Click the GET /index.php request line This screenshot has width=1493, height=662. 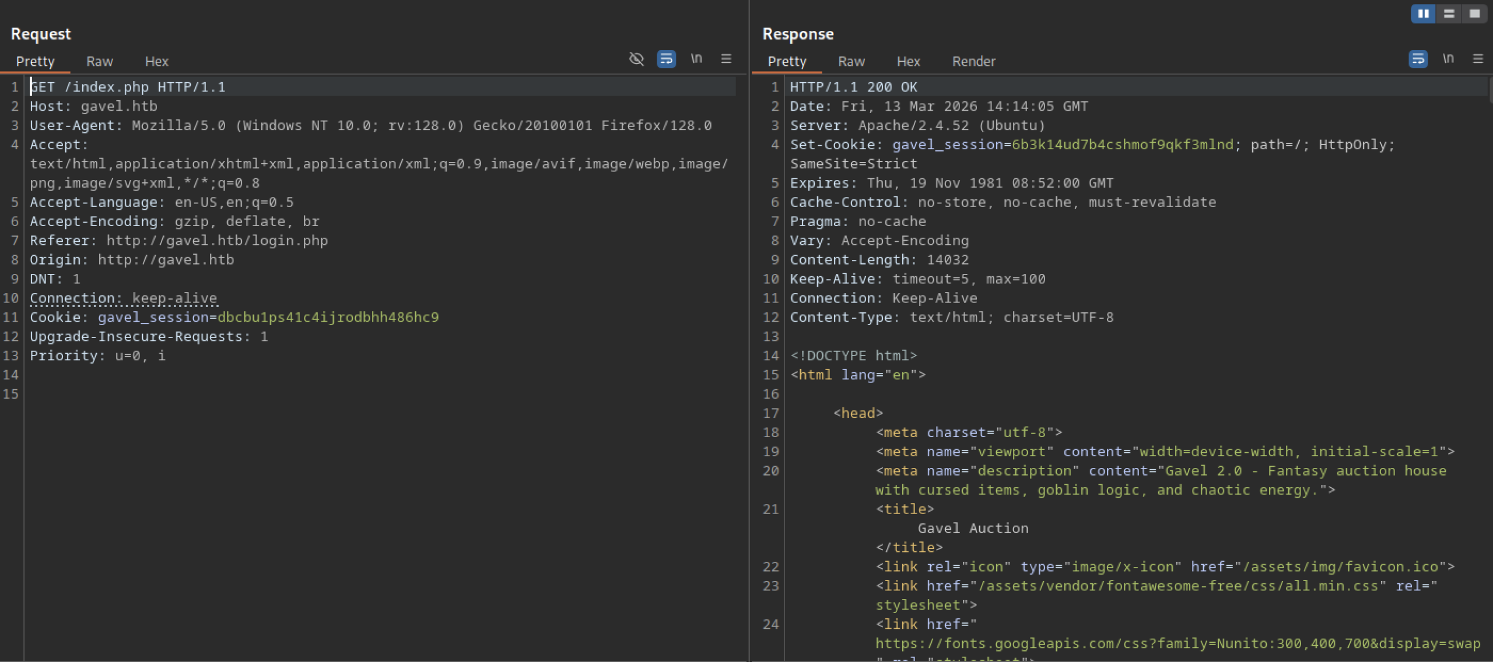point(127,87)
